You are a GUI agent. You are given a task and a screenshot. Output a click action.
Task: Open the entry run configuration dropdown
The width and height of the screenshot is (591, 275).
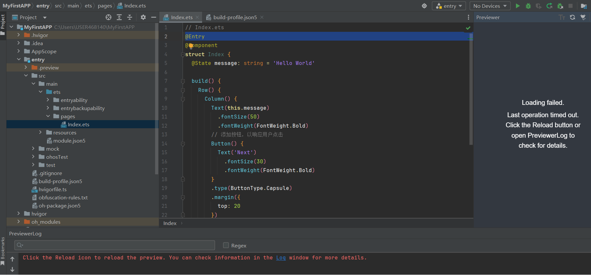click(449, 6)
